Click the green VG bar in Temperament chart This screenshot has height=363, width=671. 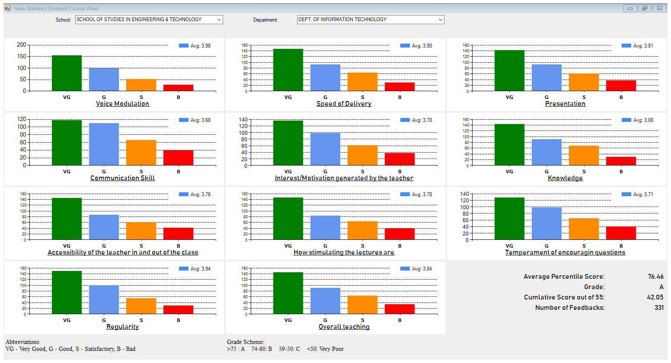509,219
